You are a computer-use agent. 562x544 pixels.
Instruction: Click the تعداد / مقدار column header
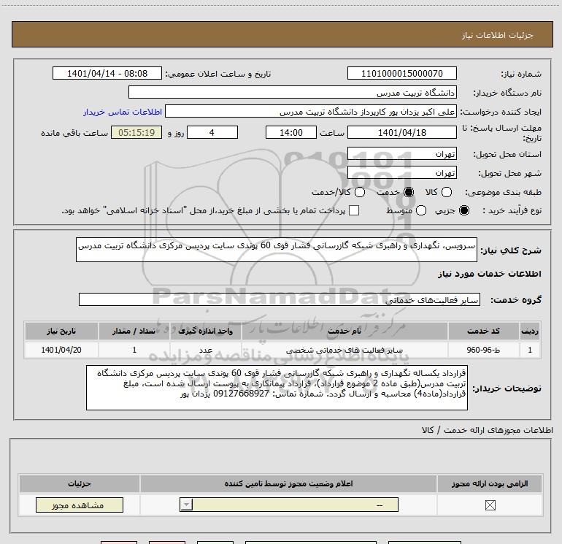[134, 331]
